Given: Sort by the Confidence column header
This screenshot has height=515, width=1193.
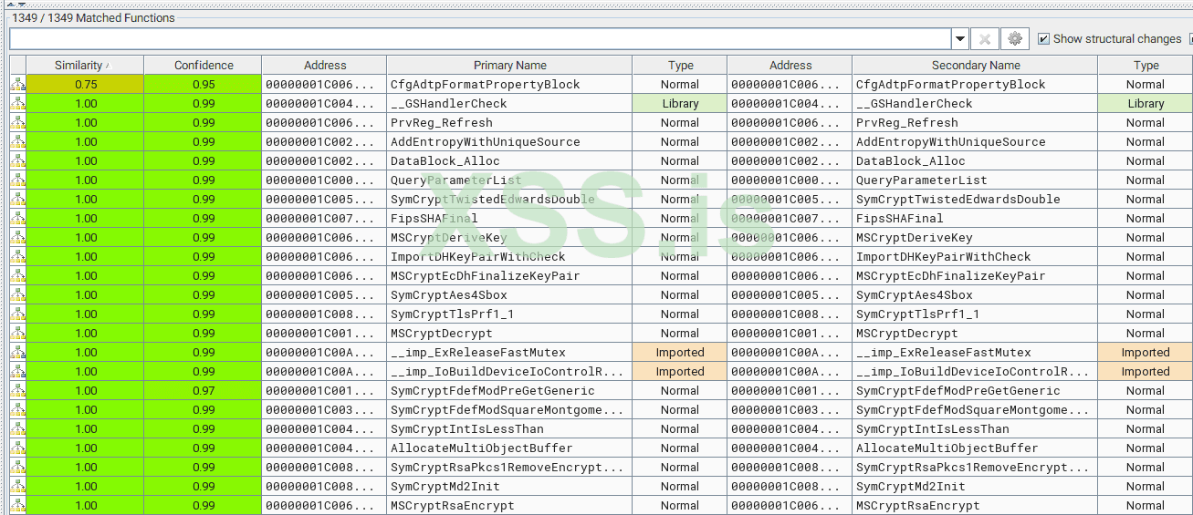Looking at the screenshot, I should pos(203,66).
